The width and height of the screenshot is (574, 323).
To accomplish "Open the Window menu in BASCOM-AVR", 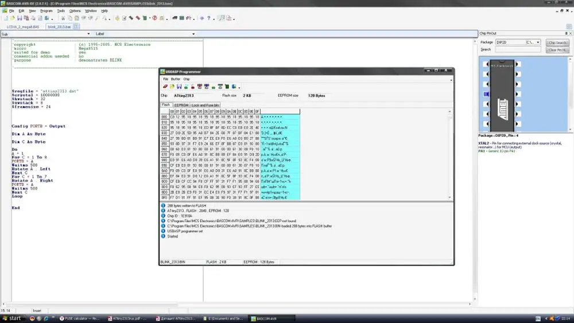I will click(91, 11).
